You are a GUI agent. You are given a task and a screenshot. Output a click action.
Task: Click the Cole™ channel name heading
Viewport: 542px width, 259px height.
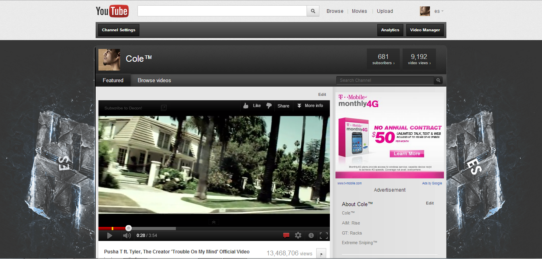(x=139, y=59)
